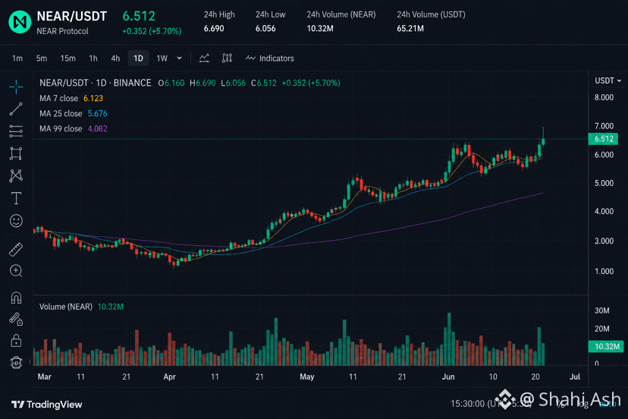628x419 pixels.
Task: Click the TradingView logo link
Action: pyautogui.click(x=47, y=405)
